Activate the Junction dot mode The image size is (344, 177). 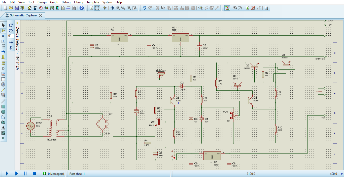[x=3, y=36]
